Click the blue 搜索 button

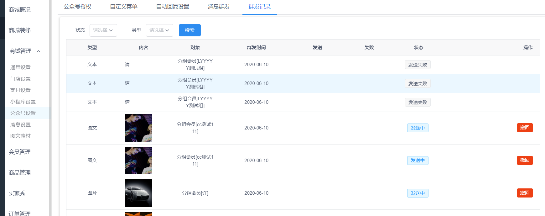pos(189,30)
